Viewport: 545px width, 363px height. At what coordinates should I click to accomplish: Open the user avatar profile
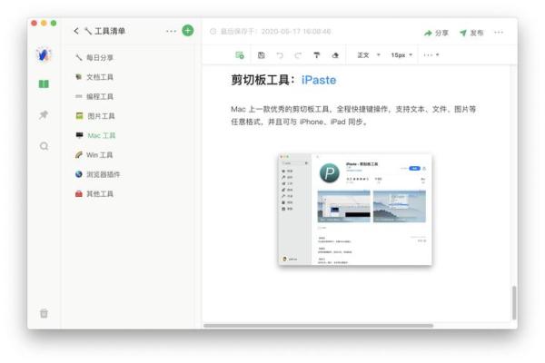point(44,54)
